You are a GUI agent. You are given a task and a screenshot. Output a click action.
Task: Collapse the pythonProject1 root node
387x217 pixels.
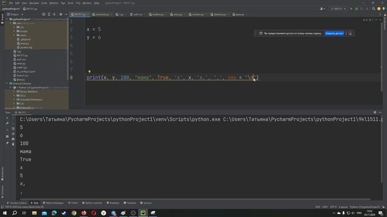click(7, 19)
